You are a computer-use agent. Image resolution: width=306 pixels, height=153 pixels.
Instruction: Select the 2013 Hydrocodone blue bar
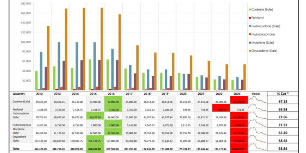click(x=59, y=66)
